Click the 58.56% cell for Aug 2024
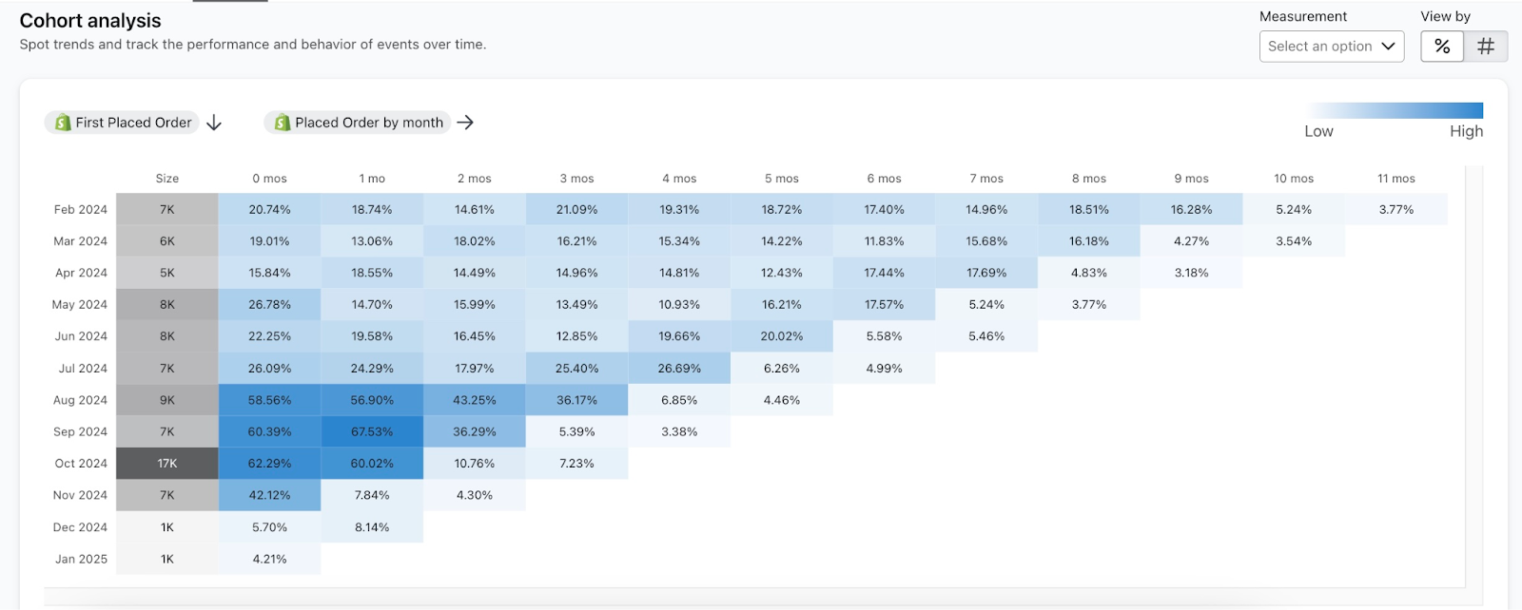The height and width of the screenshot is (610, 1522). (x=269, y=400)
